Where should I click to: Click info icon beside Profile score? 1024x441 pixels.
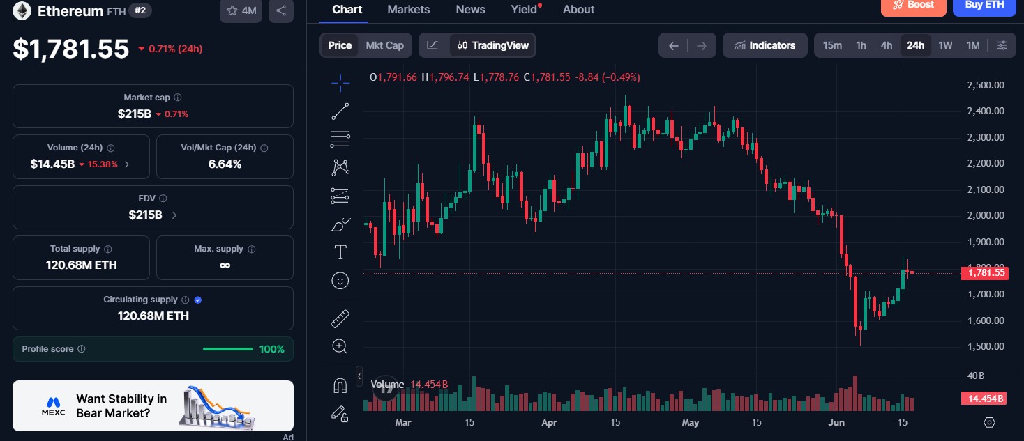82,349
